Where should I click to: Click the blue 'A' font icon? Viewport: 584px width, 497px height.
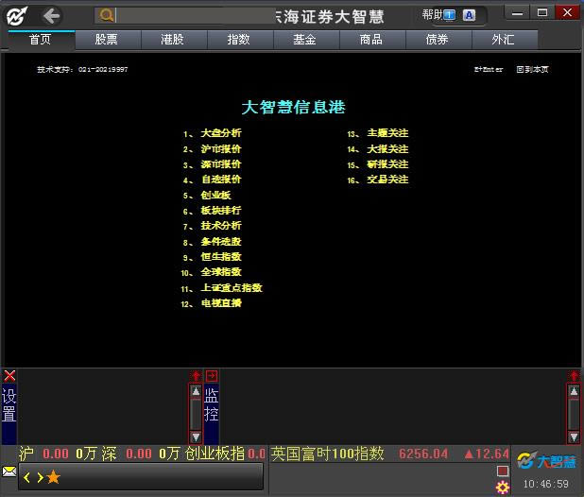(469, 15)
